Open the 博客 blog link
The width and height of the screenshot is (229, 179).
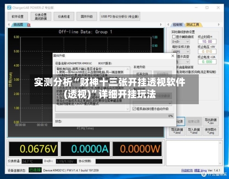click(200, 170)
